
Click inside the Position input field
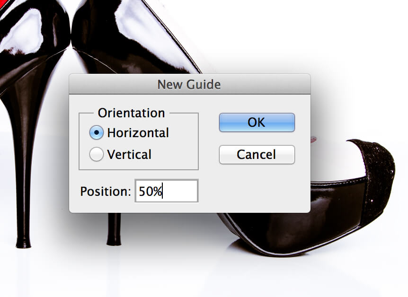pyautogui.click(x=167, y=191)
